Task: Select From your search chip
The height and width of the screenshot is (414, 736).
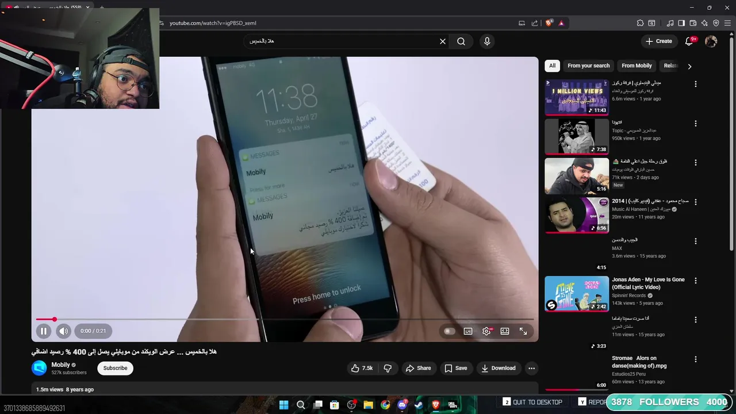Action: click(588, 66)
